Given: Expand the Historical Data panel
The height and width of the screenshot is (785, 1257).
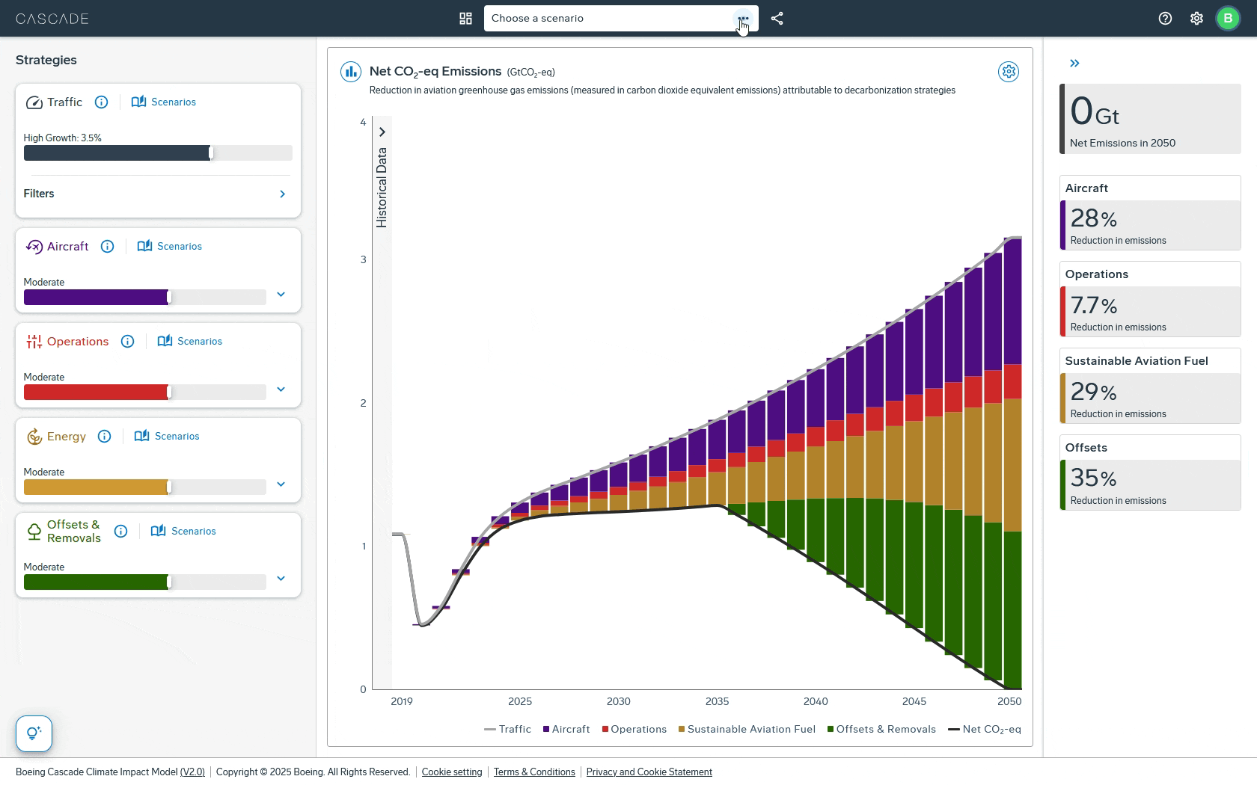Looking at the screenshot, I should pos(382,132).
